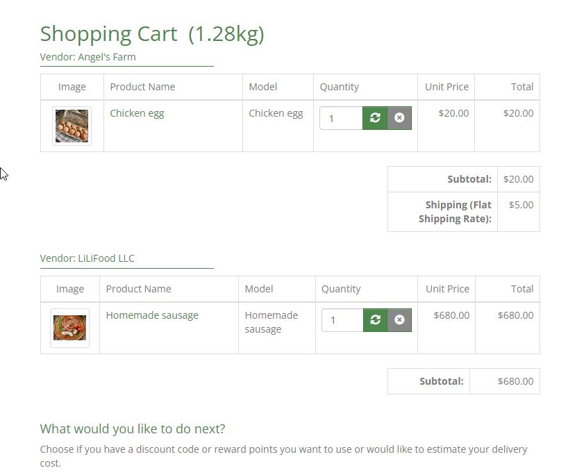
Task: Click the $680.00 subtotal value
Action: point(515,381)
